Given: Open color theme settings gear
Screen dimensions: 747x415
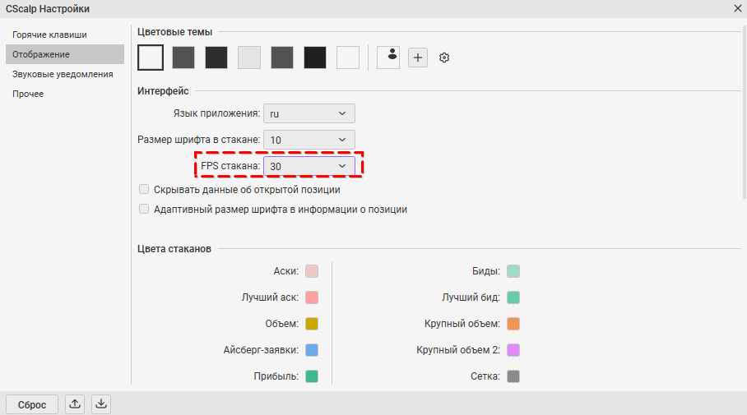Looking at the screenshot, I should click(444, 58).
